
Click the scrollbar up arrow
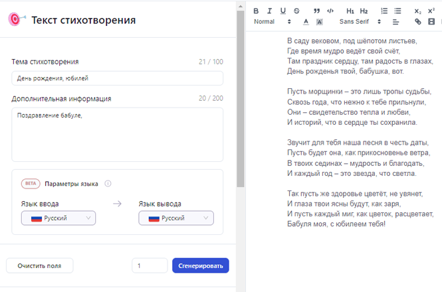(x=241, y=6)
